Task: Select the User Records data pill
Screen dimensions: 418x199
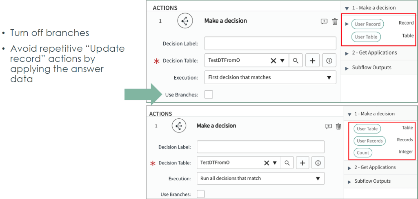Action: pyautogui.click(x=369, y=141)
